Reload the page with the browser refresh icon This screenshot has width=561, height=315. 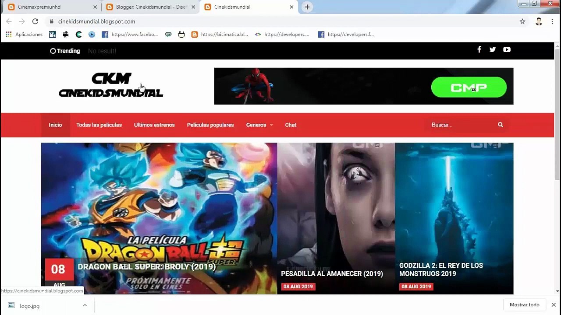click(x=35, y=21)
